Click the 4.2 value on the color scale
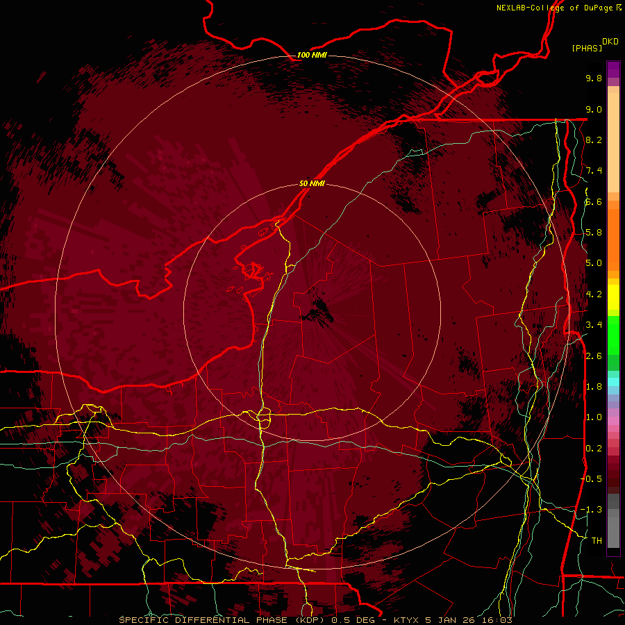 (594, 294)
